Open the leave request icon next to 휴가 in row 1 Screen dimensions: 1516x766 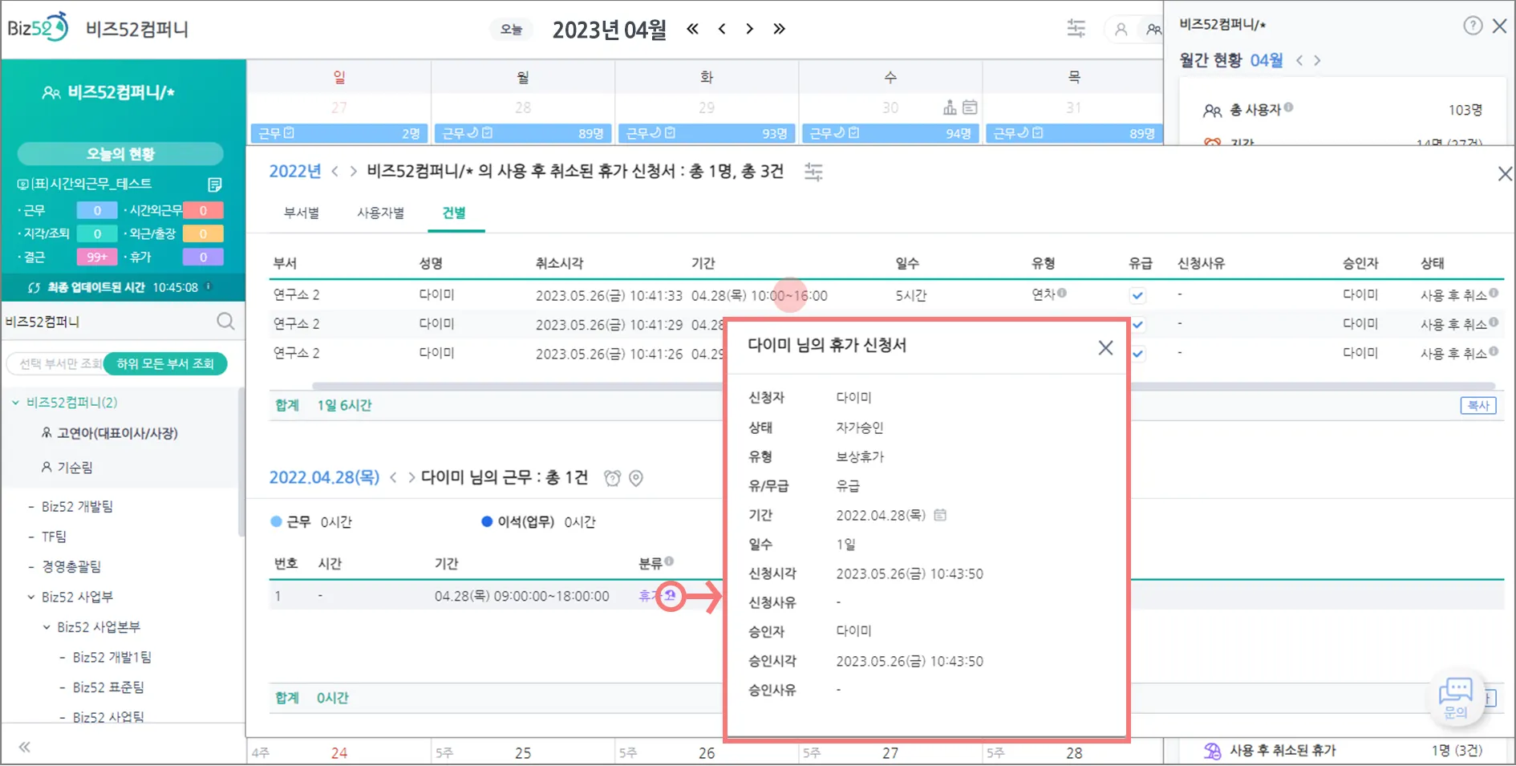(670, 595)
